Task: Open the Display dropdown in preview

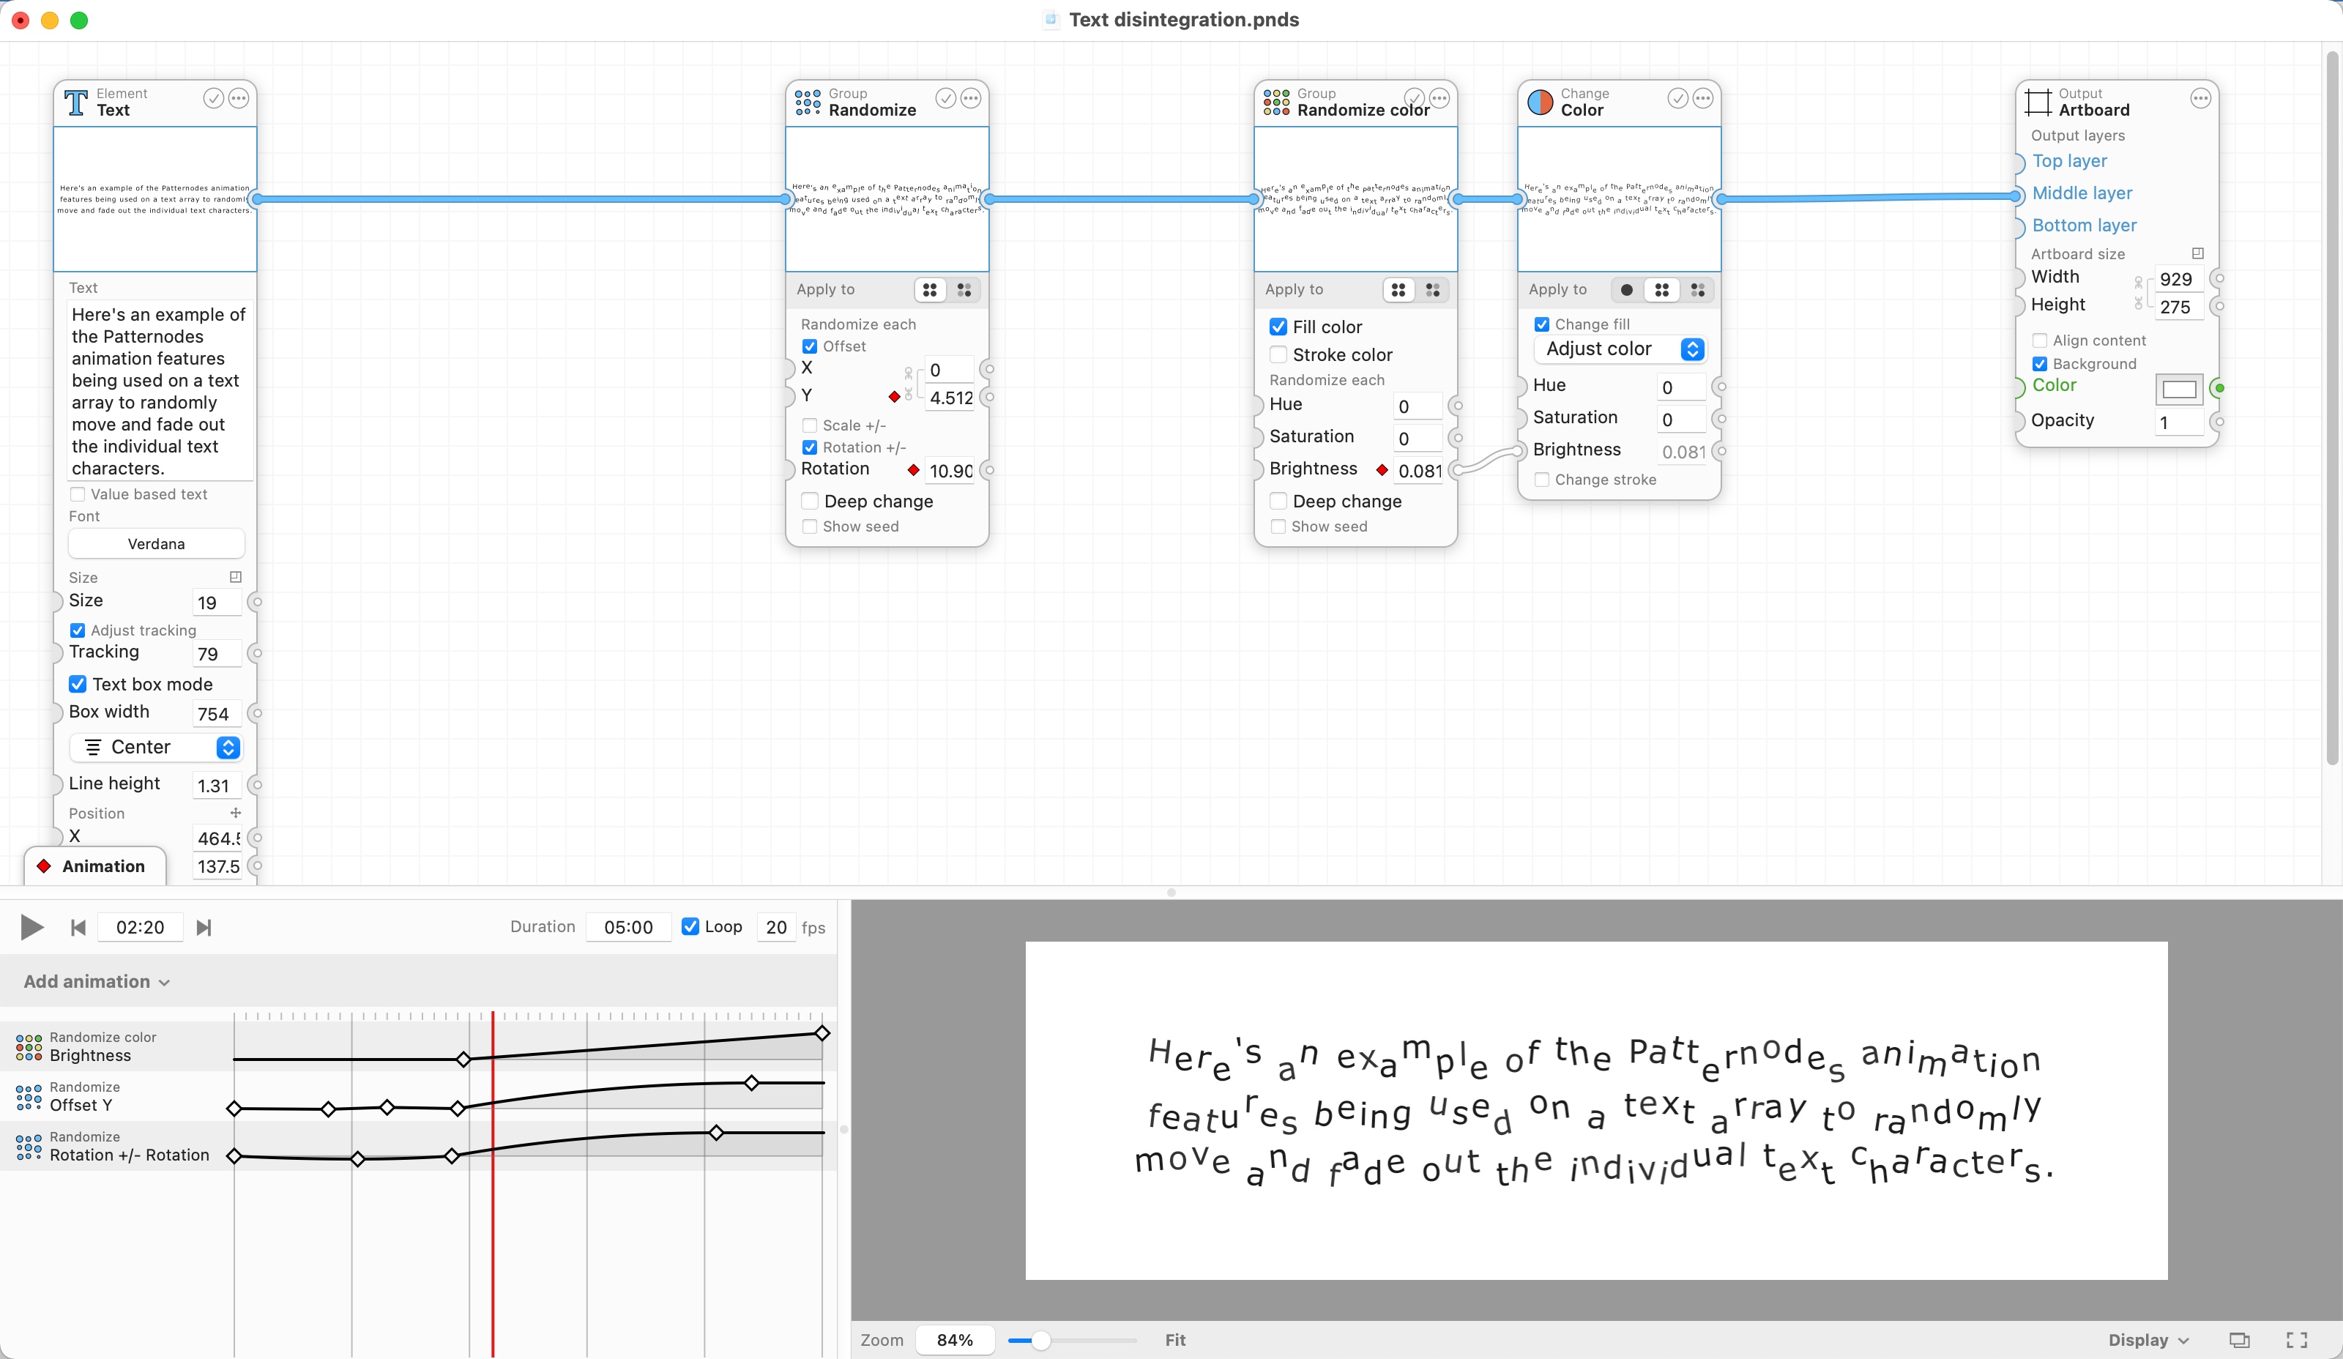Action: [2149, 1339]
